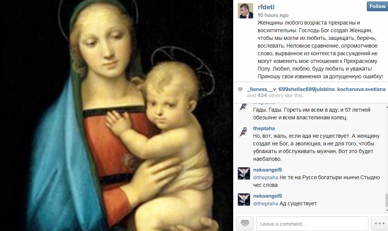Image resolution: width=388 pixels, height=231 pixels.
Task: Click the heart like button beside comment box
Action: tap(245, 224)
